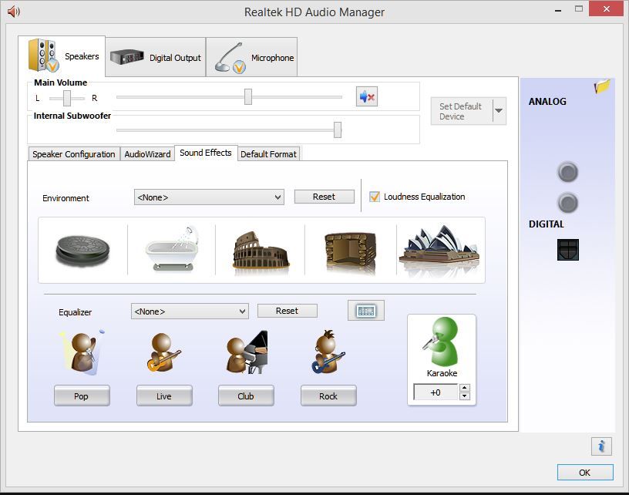The width and height of the screenshot is (629, 495).
Task: Close the Realtek HD Audio Manager window
Action: (x=607, y=8)
